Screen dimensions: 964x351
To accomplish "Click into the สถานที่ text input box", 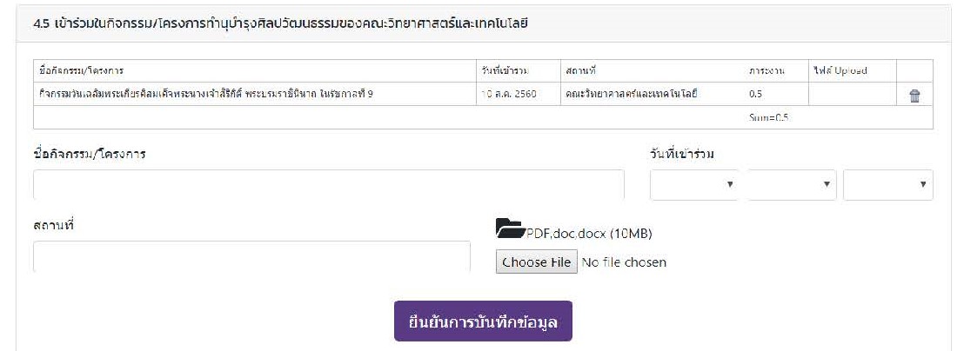I will tap(251, 256).
